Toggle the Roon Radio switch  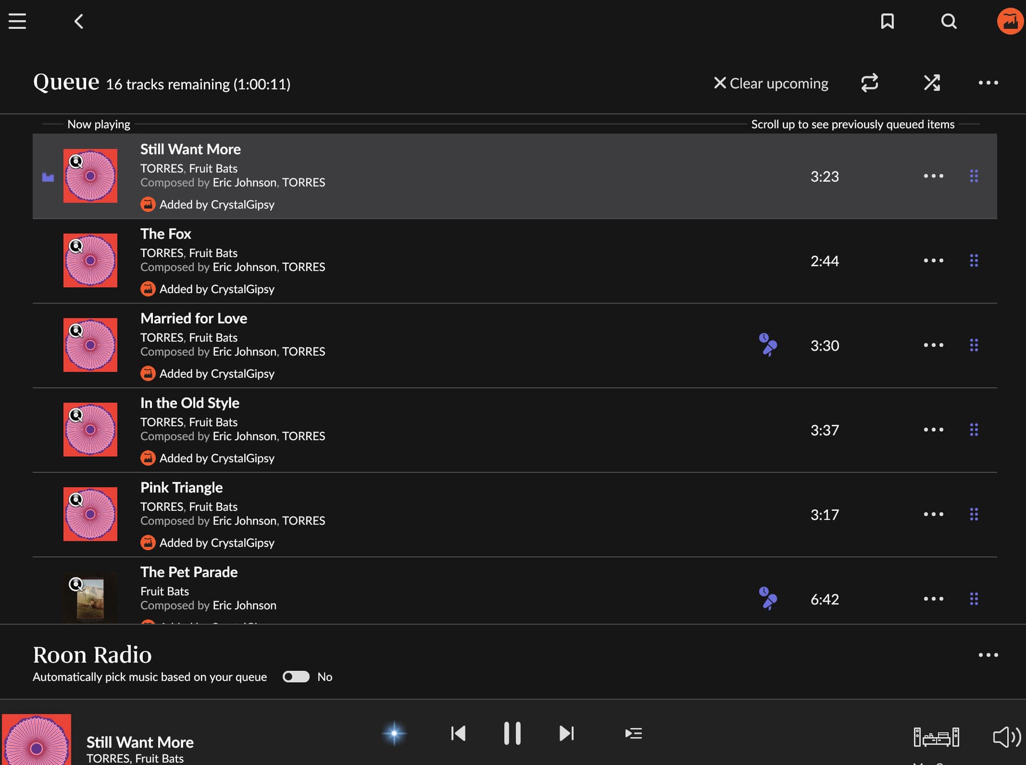click(296, 677)
